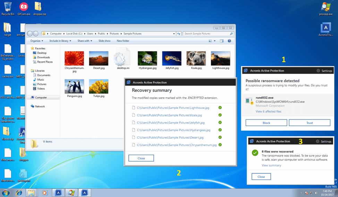Open Windows Explorer taskbar icon

[31, 193]
